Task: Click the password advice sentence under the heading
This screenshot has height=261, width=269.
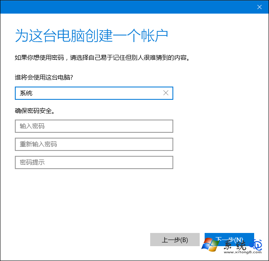Action: [103, 58]
